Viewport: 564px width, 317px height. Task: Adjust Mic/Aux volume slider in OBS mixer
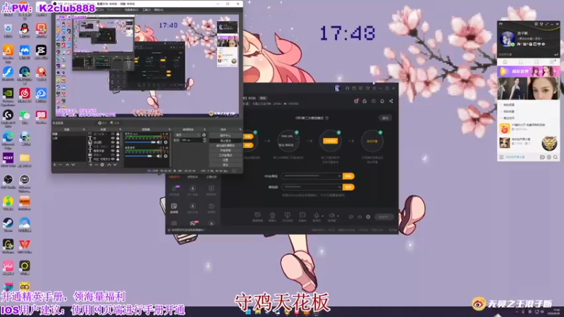tap(140, 142)
